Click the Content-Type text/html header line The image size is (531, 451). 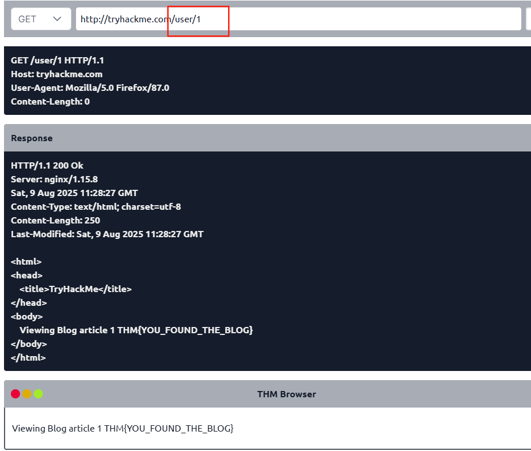pos(96,206)
